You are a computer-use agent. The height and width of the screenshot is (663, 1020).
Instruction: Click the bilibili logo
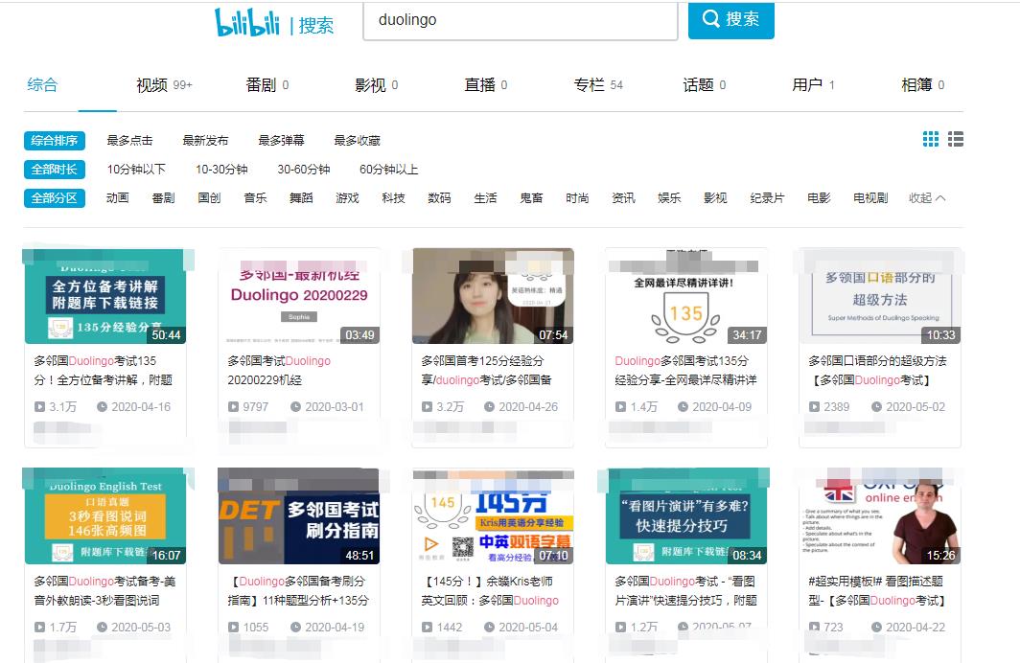(247, 21)
